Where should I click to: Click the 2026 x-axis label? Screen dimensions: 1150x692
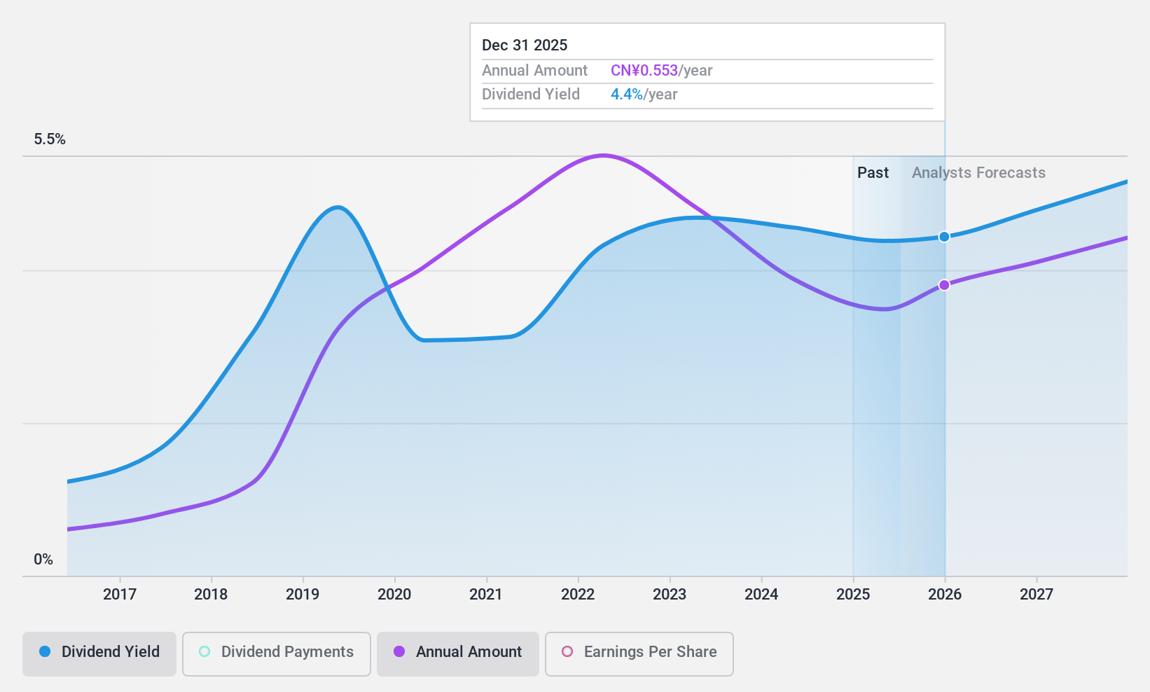945,595
